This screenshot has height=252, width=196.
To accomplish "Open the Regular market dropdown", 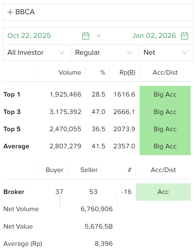I will [x=104, y=53].
